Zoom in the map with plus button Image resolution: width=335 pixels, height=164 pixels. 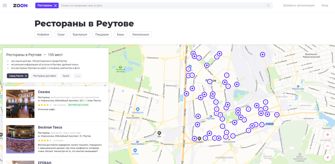[328, 135]
